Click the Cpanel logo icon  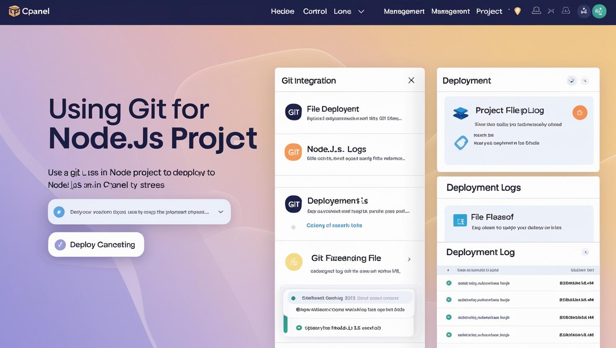coord(14,11)
